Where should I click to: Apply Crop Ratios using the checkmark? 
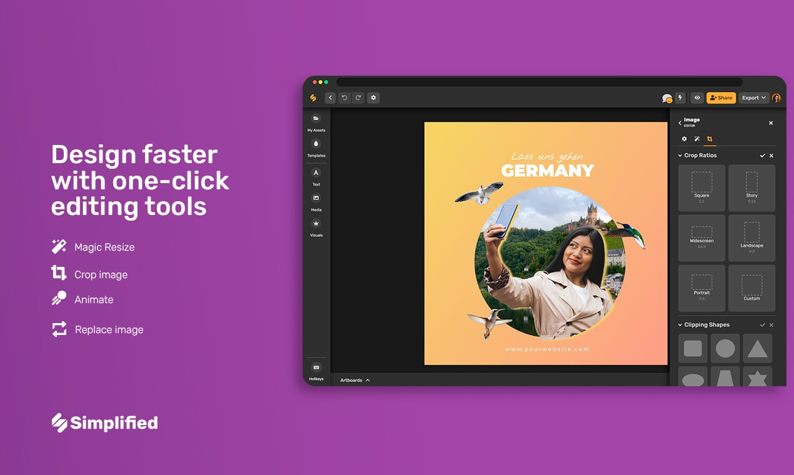pyautogui.click(x=762, y=155)
